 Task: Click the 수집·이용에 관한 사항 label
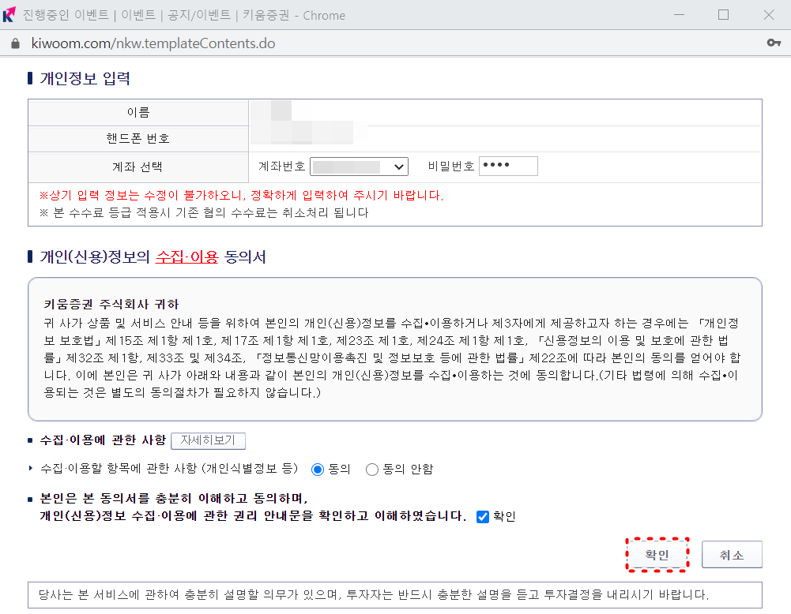103,440
